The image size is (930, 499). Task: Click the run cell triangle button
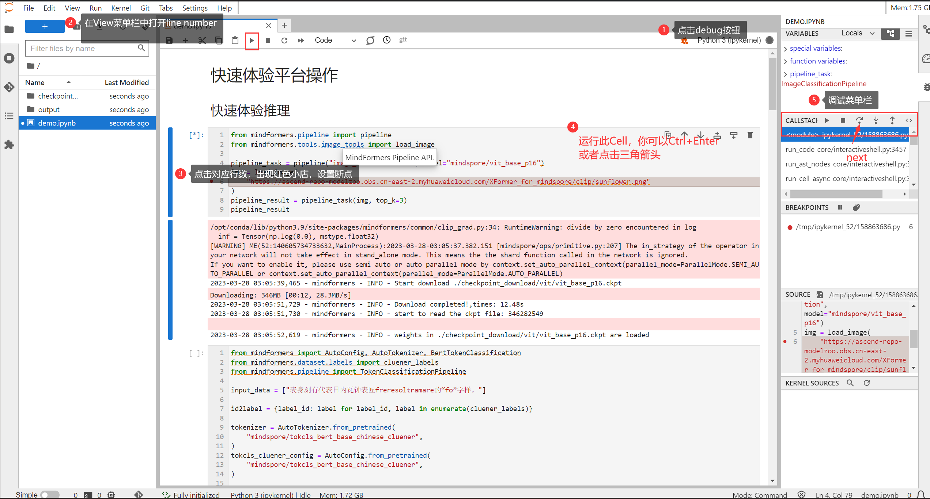[x=252, y=41]
